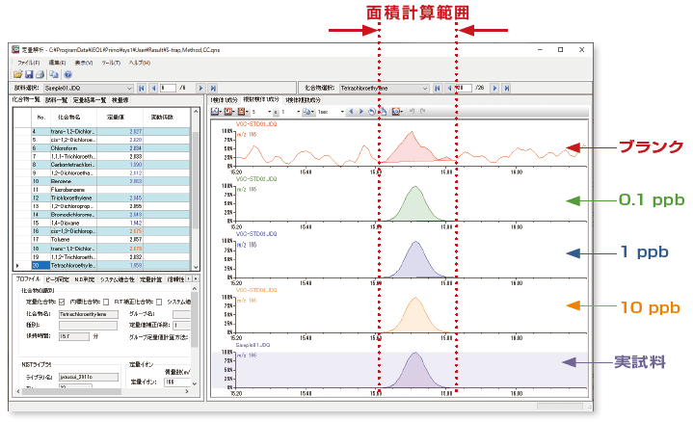The width and height of the screenshot is (693, 422).
Task: Click the save floppy disk icon
Action: 30,74
